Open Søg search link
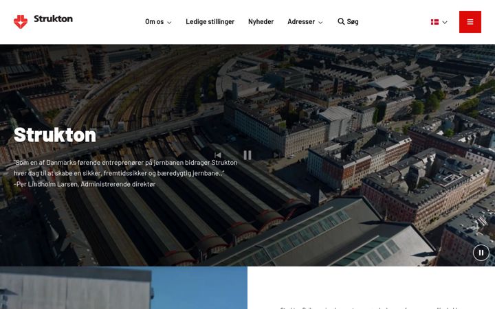Image resolution: width=495 pixels, height=309 pixels. pyautogui.click(x=353, y=22)
